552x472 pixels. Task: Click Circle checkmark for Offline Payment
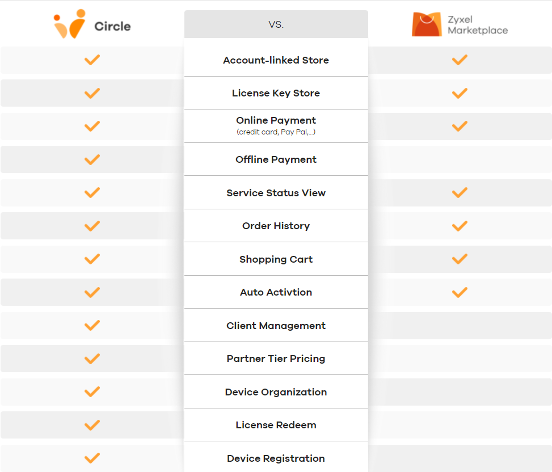pos(92,159)
